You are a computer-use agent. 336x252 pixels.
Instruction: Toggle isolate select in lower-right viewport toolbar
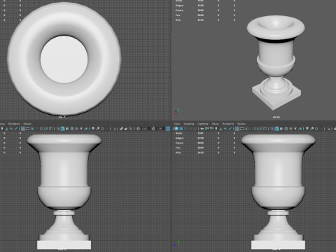[329, 129]
